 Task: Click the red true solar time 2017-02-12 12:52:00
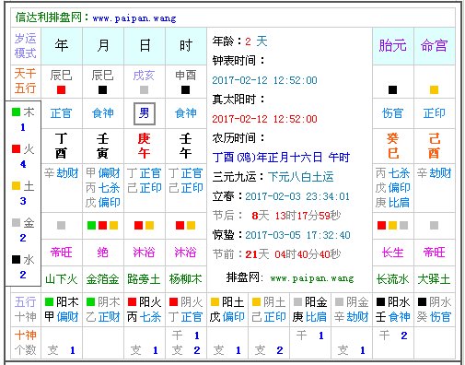264,119
